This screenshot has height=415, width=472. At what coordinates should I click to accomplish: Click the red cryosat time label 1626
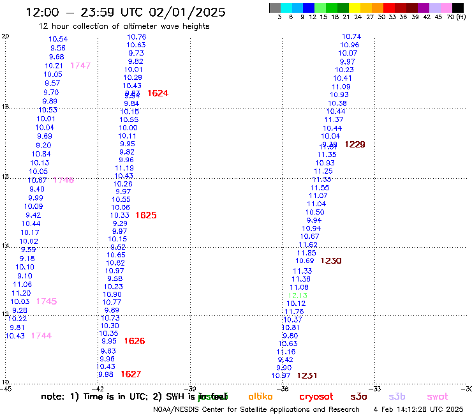(x=135, y=341)
